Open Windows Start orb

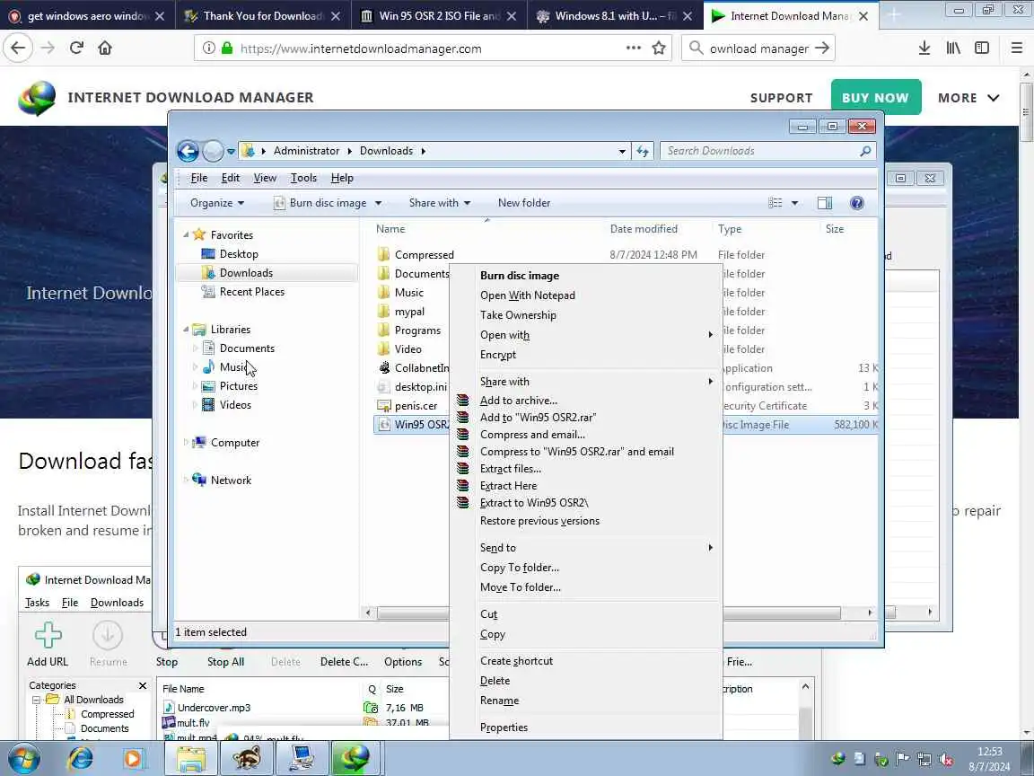pos(24,759)
